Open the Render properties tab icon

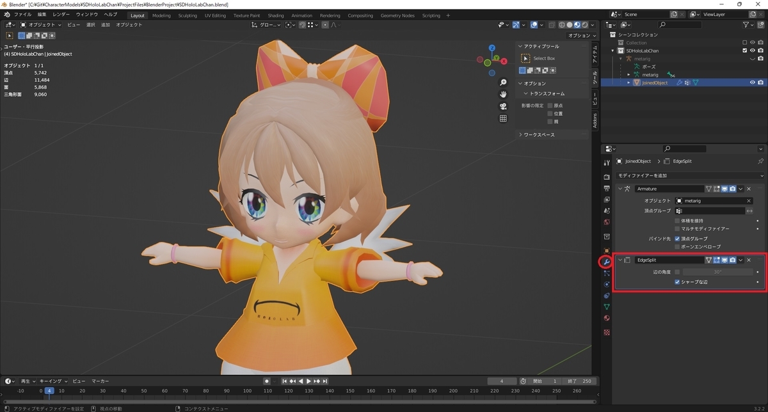pos(607,177)
